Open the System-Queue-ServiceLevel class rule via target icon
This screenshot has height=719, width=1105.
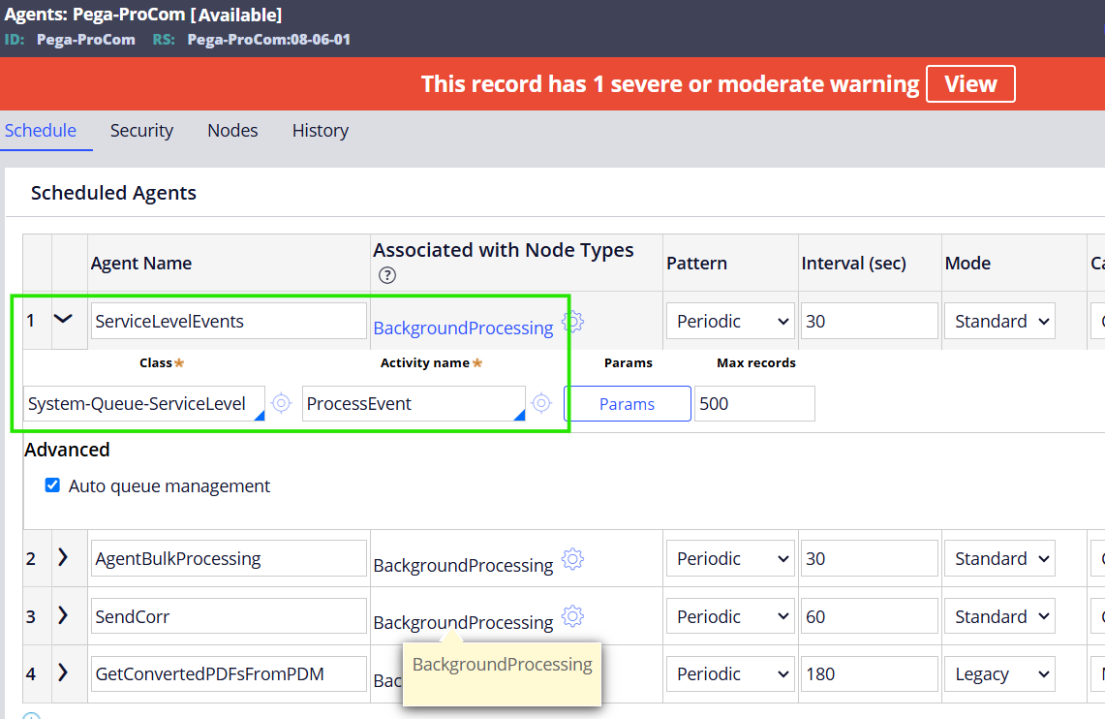281,403
